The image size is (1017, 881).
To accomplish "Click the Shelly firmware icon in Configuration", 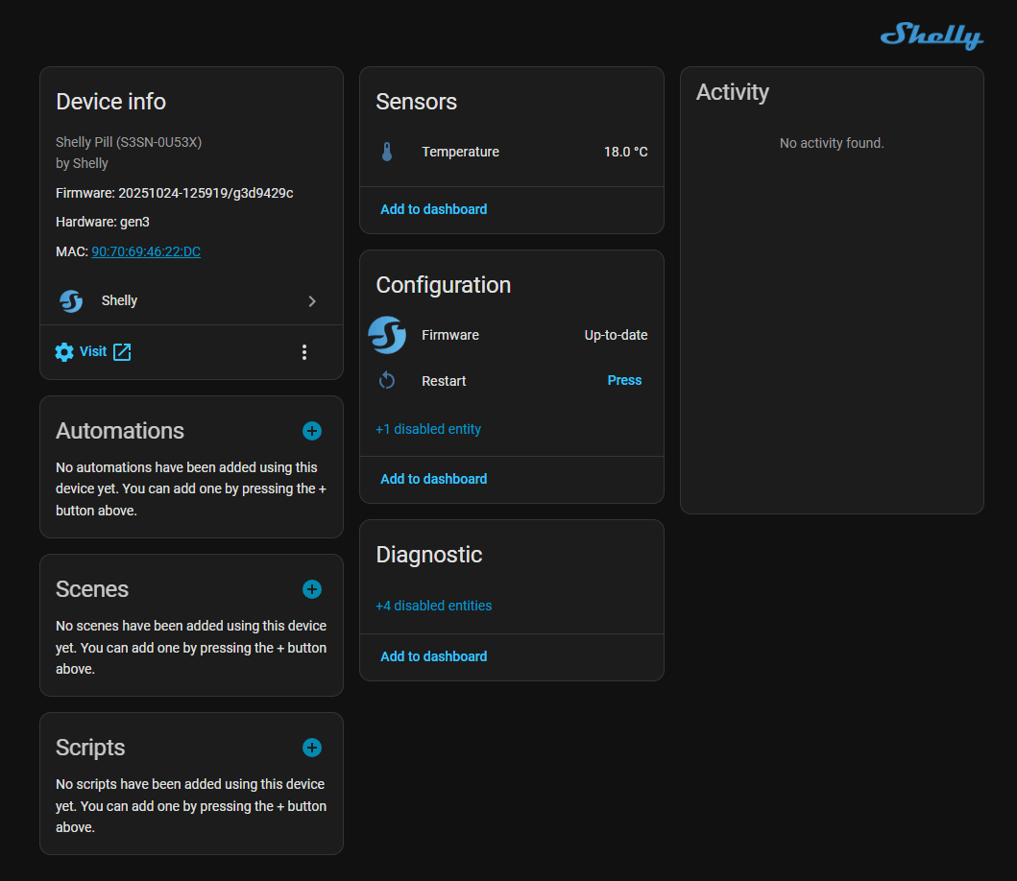I will click(x=387, y=335).
